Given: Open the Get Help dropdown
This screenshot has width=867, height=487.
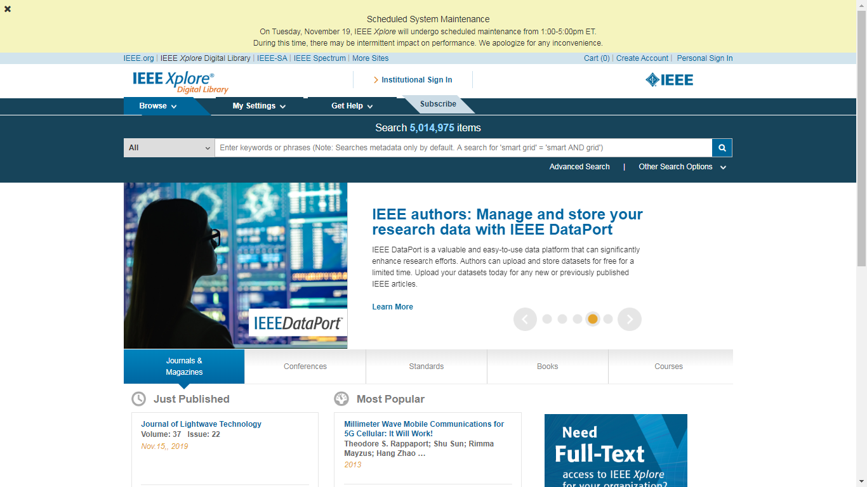Looking at the screenshot, I should (x=352, y=106).
